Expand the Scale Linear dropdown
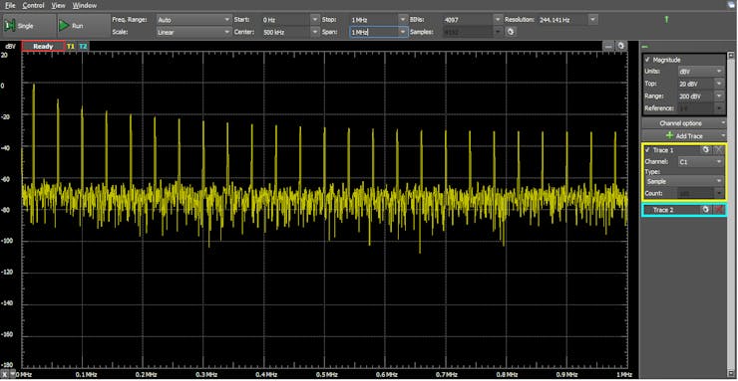The width and height of the screenshot is (738, 381). click(193, 33)
